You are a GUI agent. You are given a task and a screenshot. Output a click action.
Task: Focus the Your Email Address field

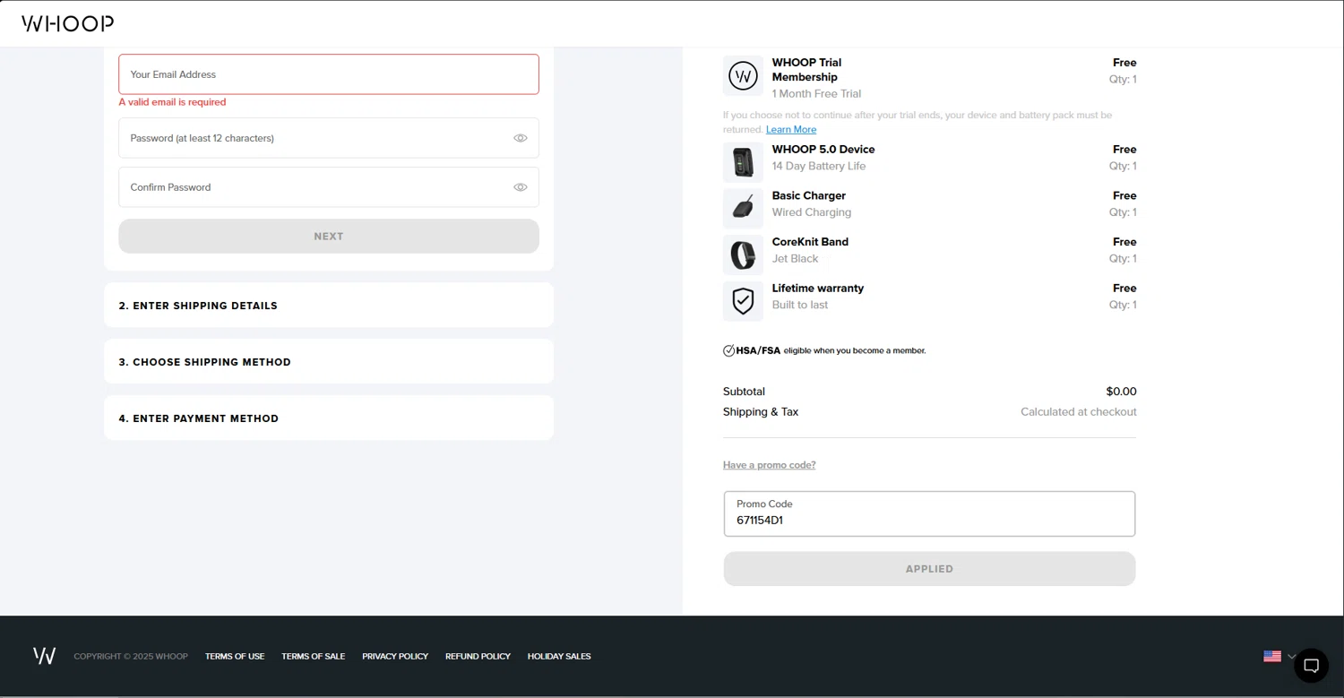point(329,74)
